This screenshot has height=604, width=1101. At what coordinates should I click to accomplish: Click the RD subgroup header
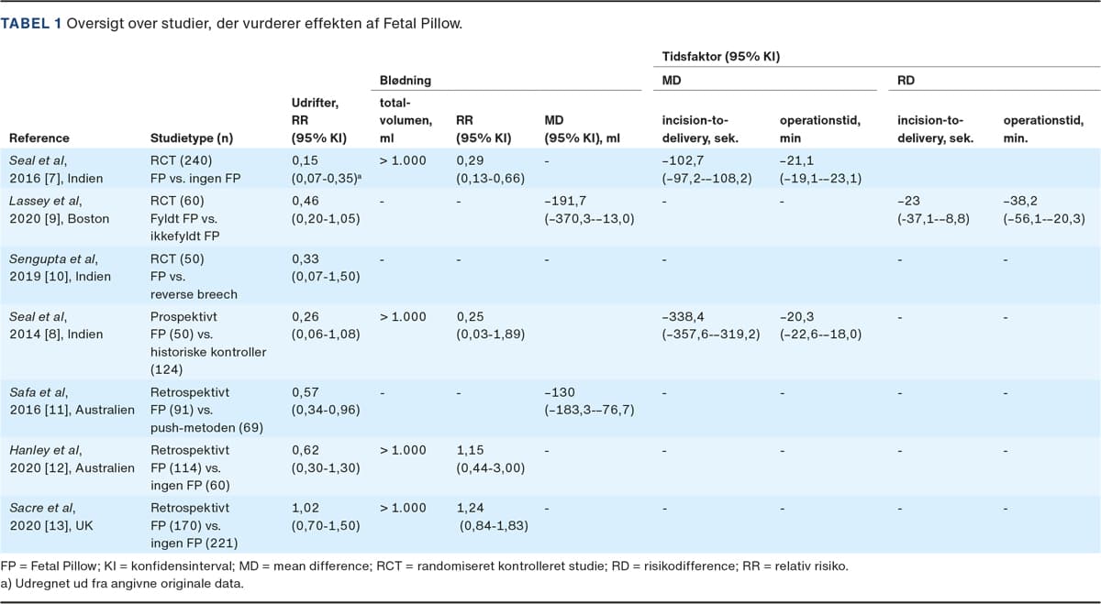pos(906,81)
